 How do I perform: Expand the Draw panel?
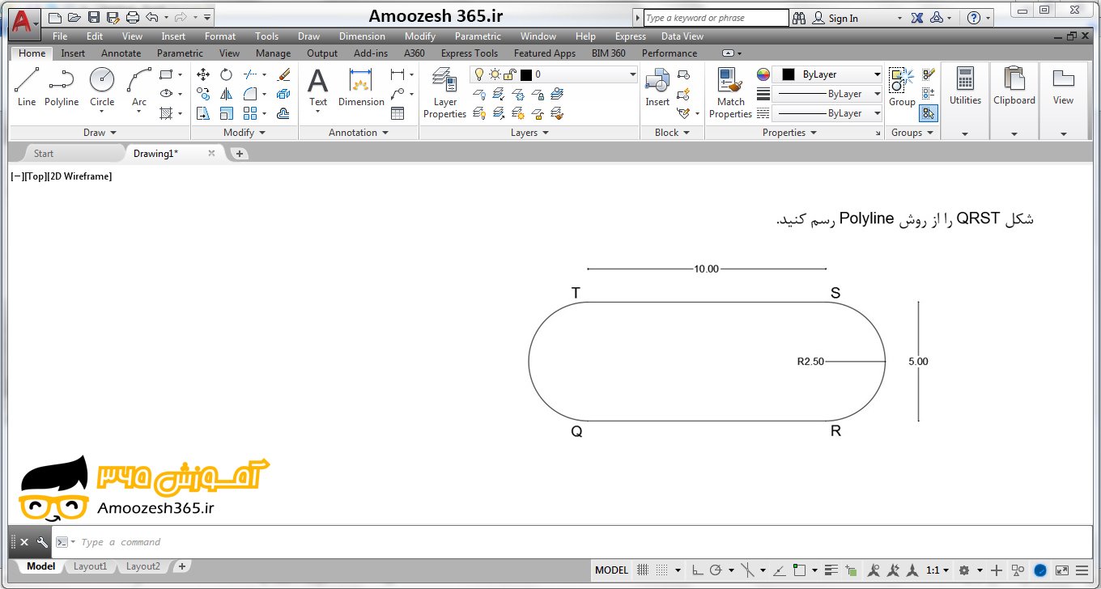tap(100, 133)
